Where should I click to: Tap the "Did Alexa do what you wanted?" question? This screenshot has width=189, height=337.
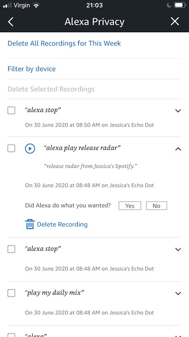pos(68,206)
